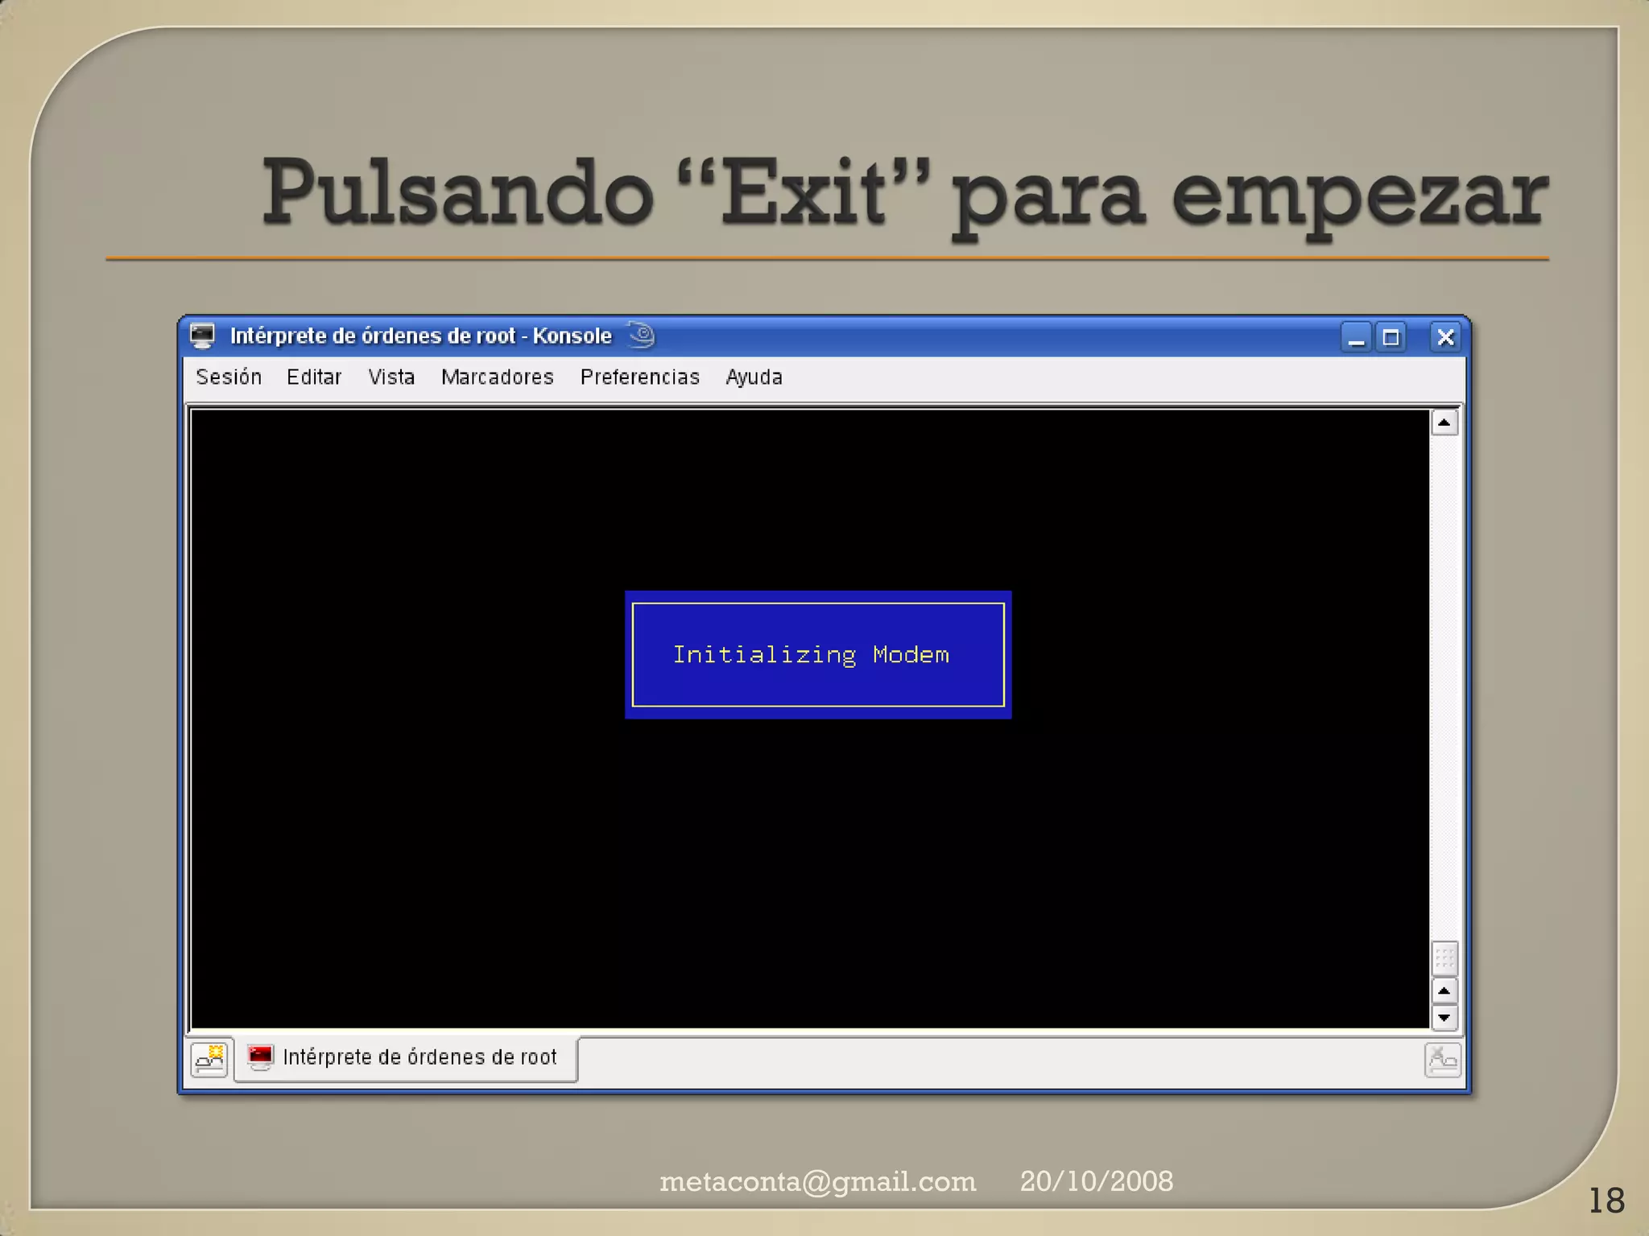The width and height of the screenshot is (1649, 1236).
Task: Expand the Preferencias menu
Action: pos(639,377)
